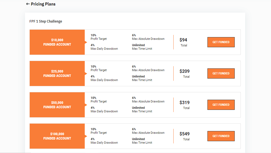This screenshot has height=153, width=271.
Task: Click Profit Target in the $100,000 row
Action: click(x=99, y=133)
